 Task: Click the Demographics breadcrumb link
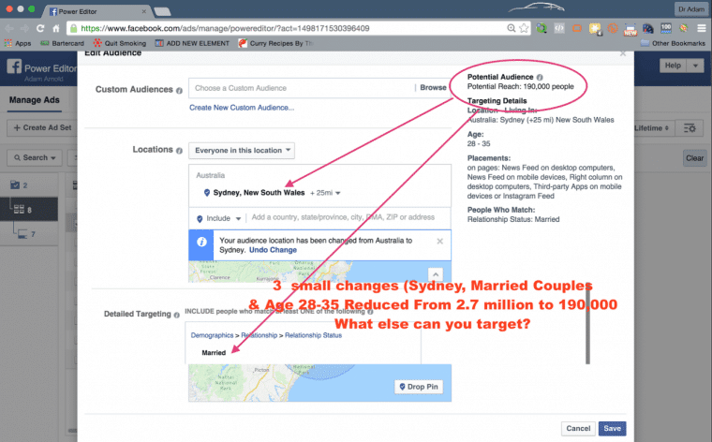[x=212, y=335]
